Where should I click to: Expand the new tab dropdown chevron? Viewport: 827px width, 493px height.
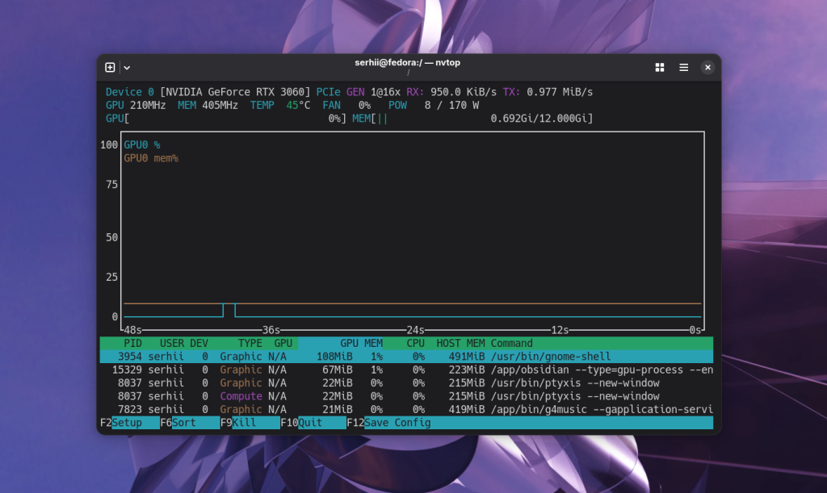point(127,68)
